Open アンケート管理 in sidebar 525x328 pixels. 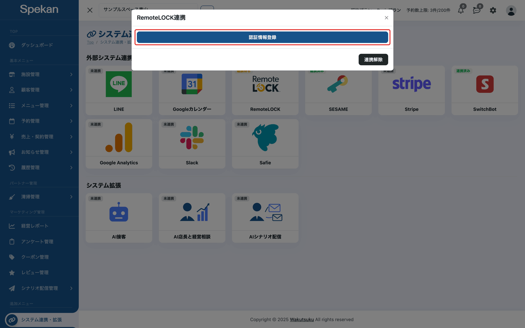tap(39, 242)
